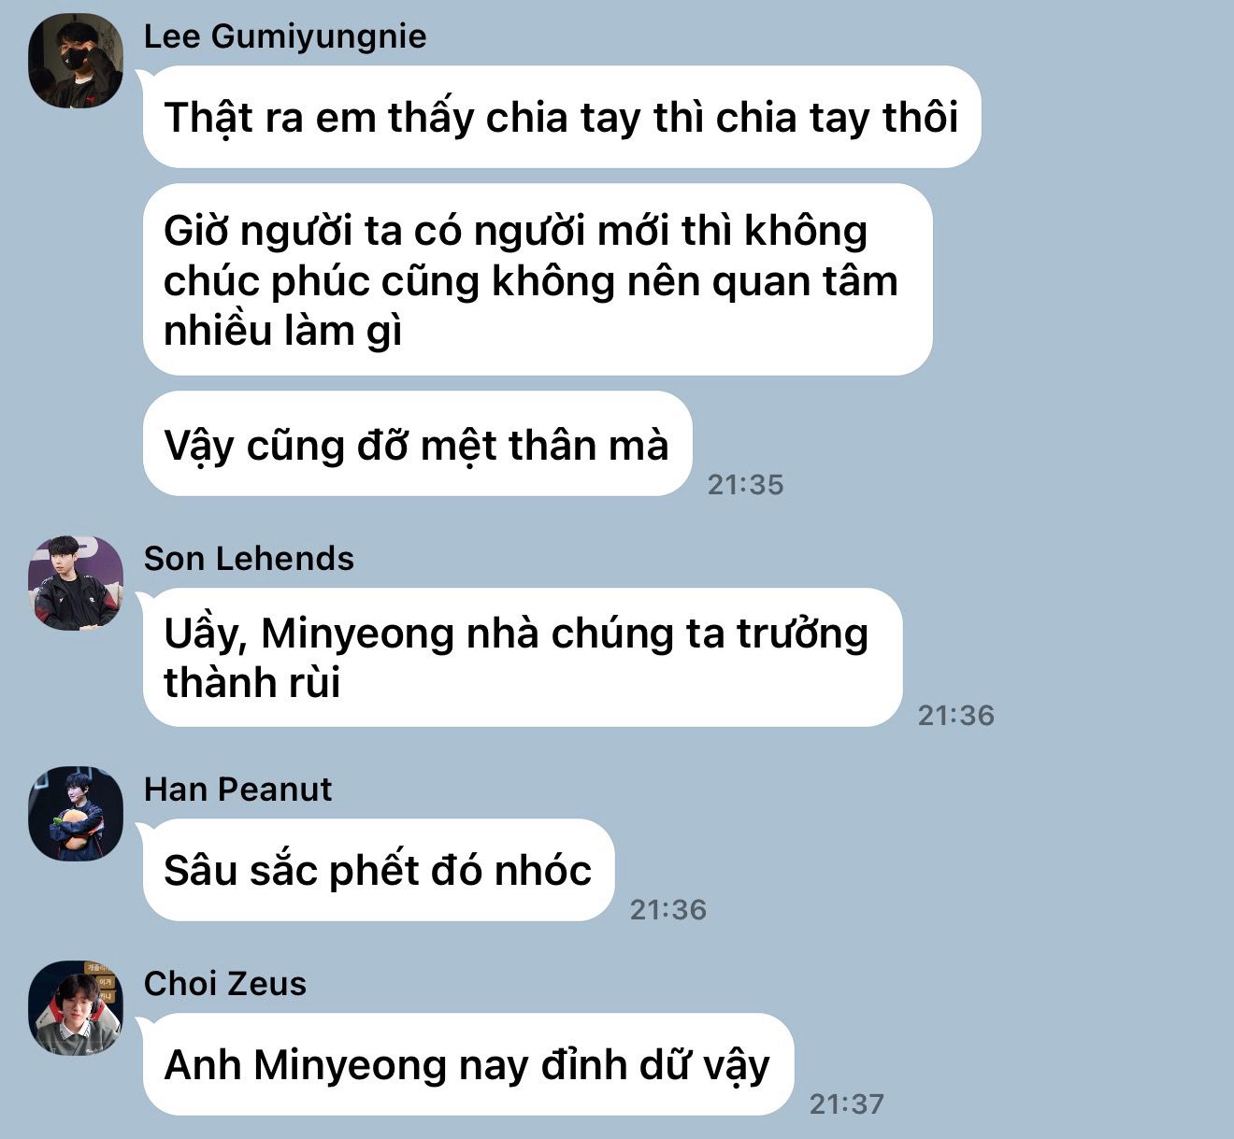The height and width of the screenshot is (1139, 1234).
Task: Open Lee Gumiyungnie's profile avatar
Action: tap(76, 61)
